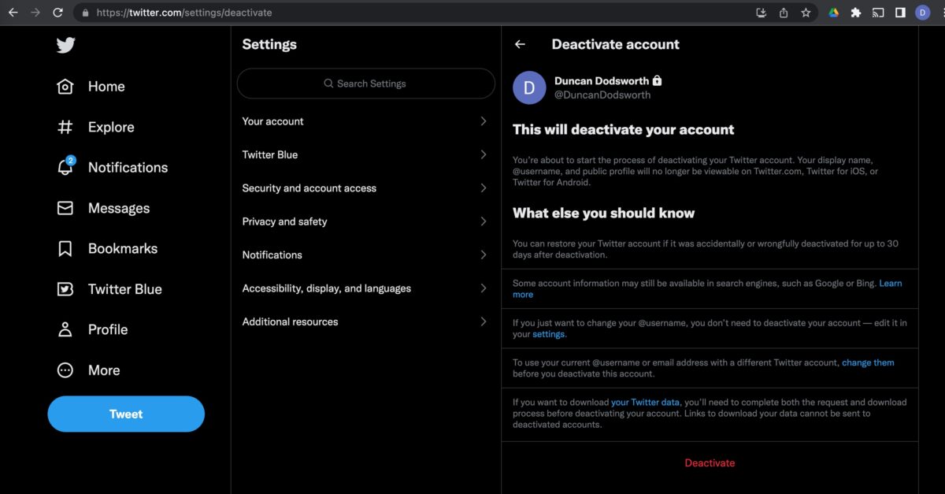Click the Twitter Blue sidebar icon
This screenshot has height=494, width=945.
(65, 289)
